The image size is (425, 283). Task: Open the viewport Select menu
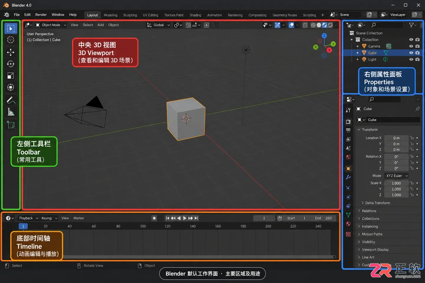88,25
